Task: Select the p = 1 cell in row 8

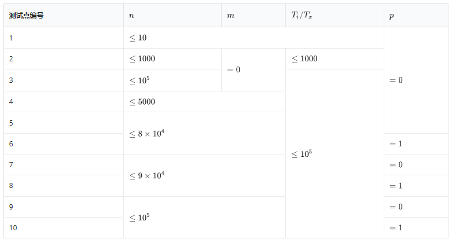Action: click(396, 186)
